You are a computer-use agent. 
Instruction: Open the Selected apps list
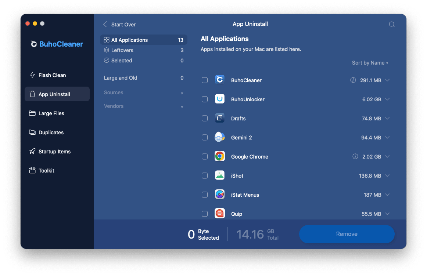(x=121, y=60)
